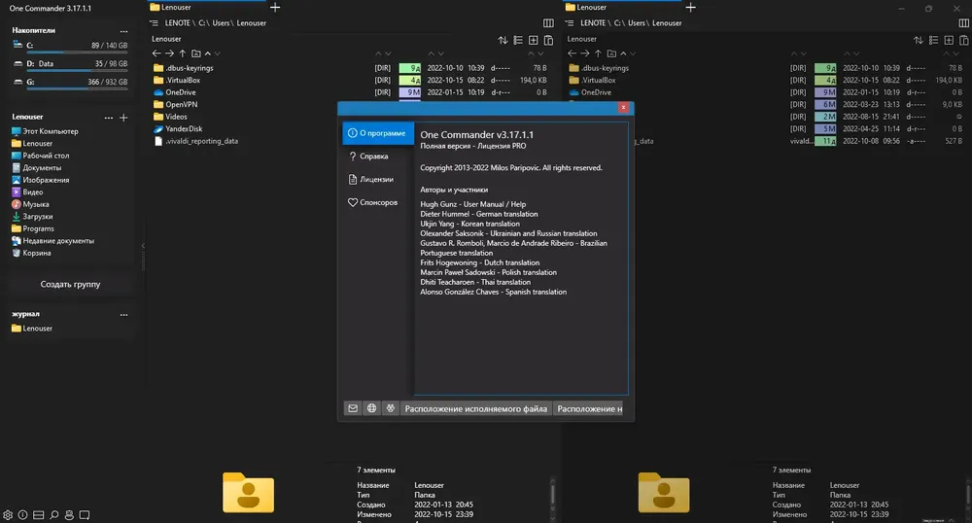Toggle column view icon in left pane
This screenshot has width=972, height=523.
[x=548, y=23]
